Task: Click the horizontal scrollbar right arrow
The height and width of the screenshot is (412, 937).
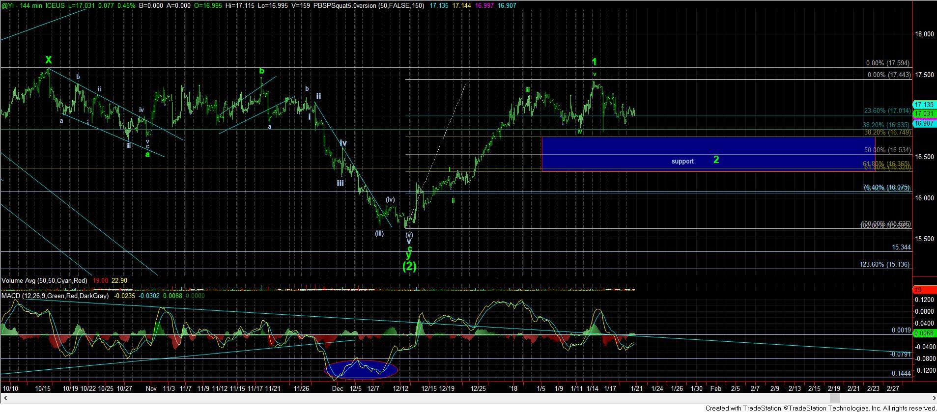Action: coord(933,398)
